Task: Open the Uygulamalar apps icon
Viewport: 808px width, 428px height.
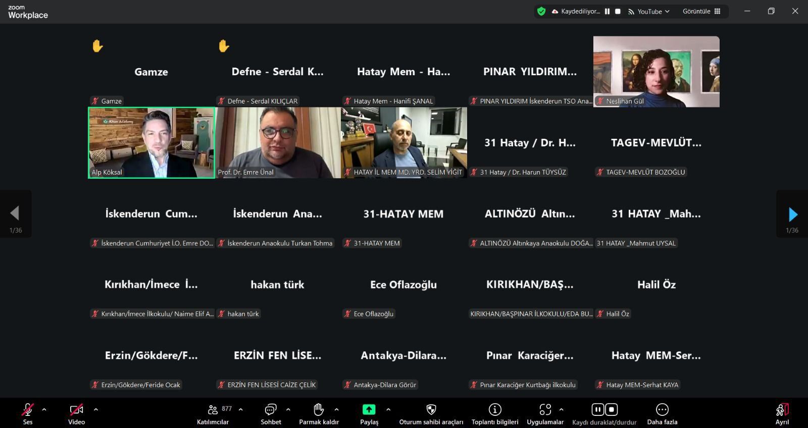Action: [x=545, y=413]
